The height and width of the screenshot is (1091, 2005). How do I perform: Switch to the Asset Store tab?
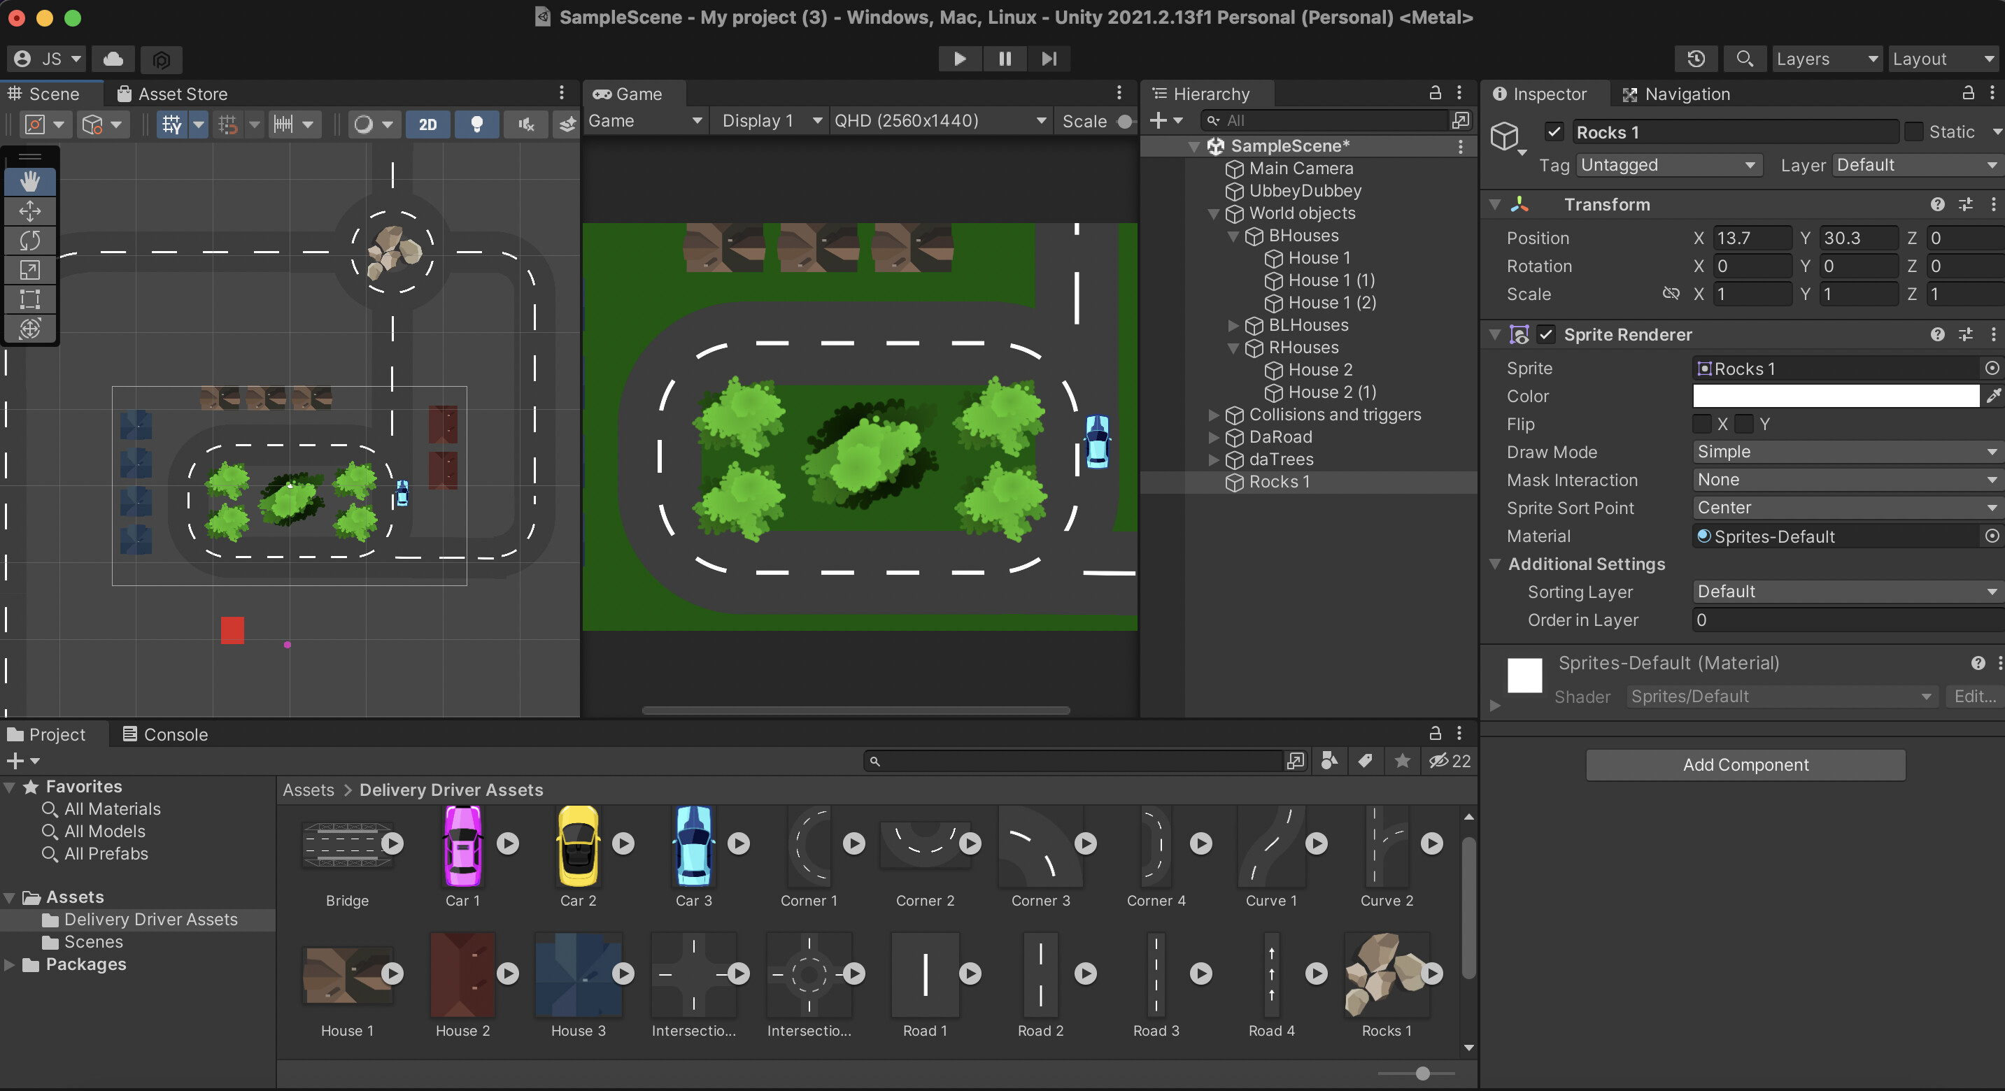point(172,94)
